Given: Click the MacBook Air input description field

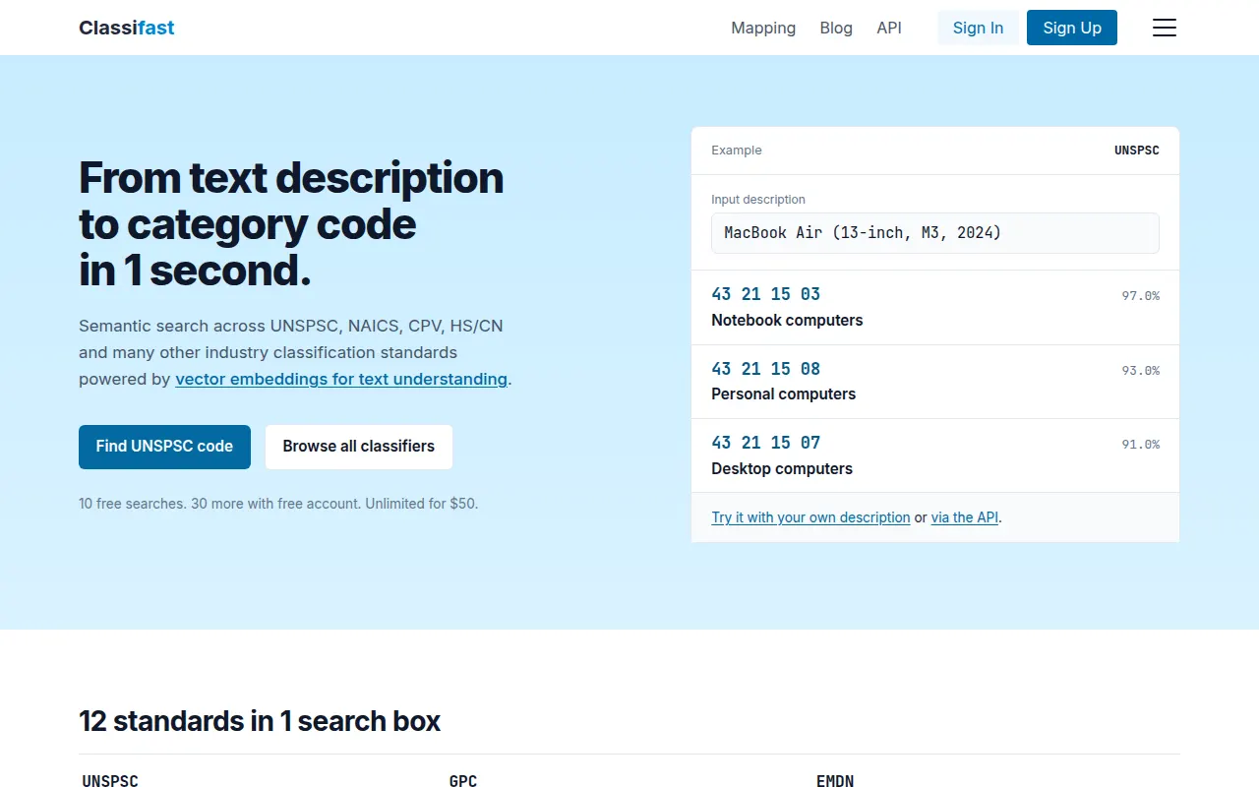Looking at the screenshot, I should [x=935, y=233].
